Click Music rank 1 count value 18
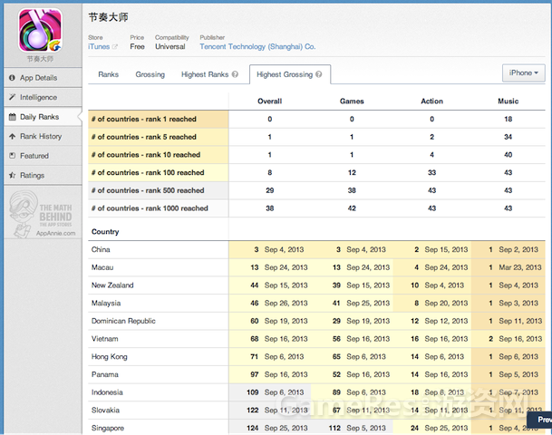Viewport: 552px width, 435px height. click(x=508, y=120)
